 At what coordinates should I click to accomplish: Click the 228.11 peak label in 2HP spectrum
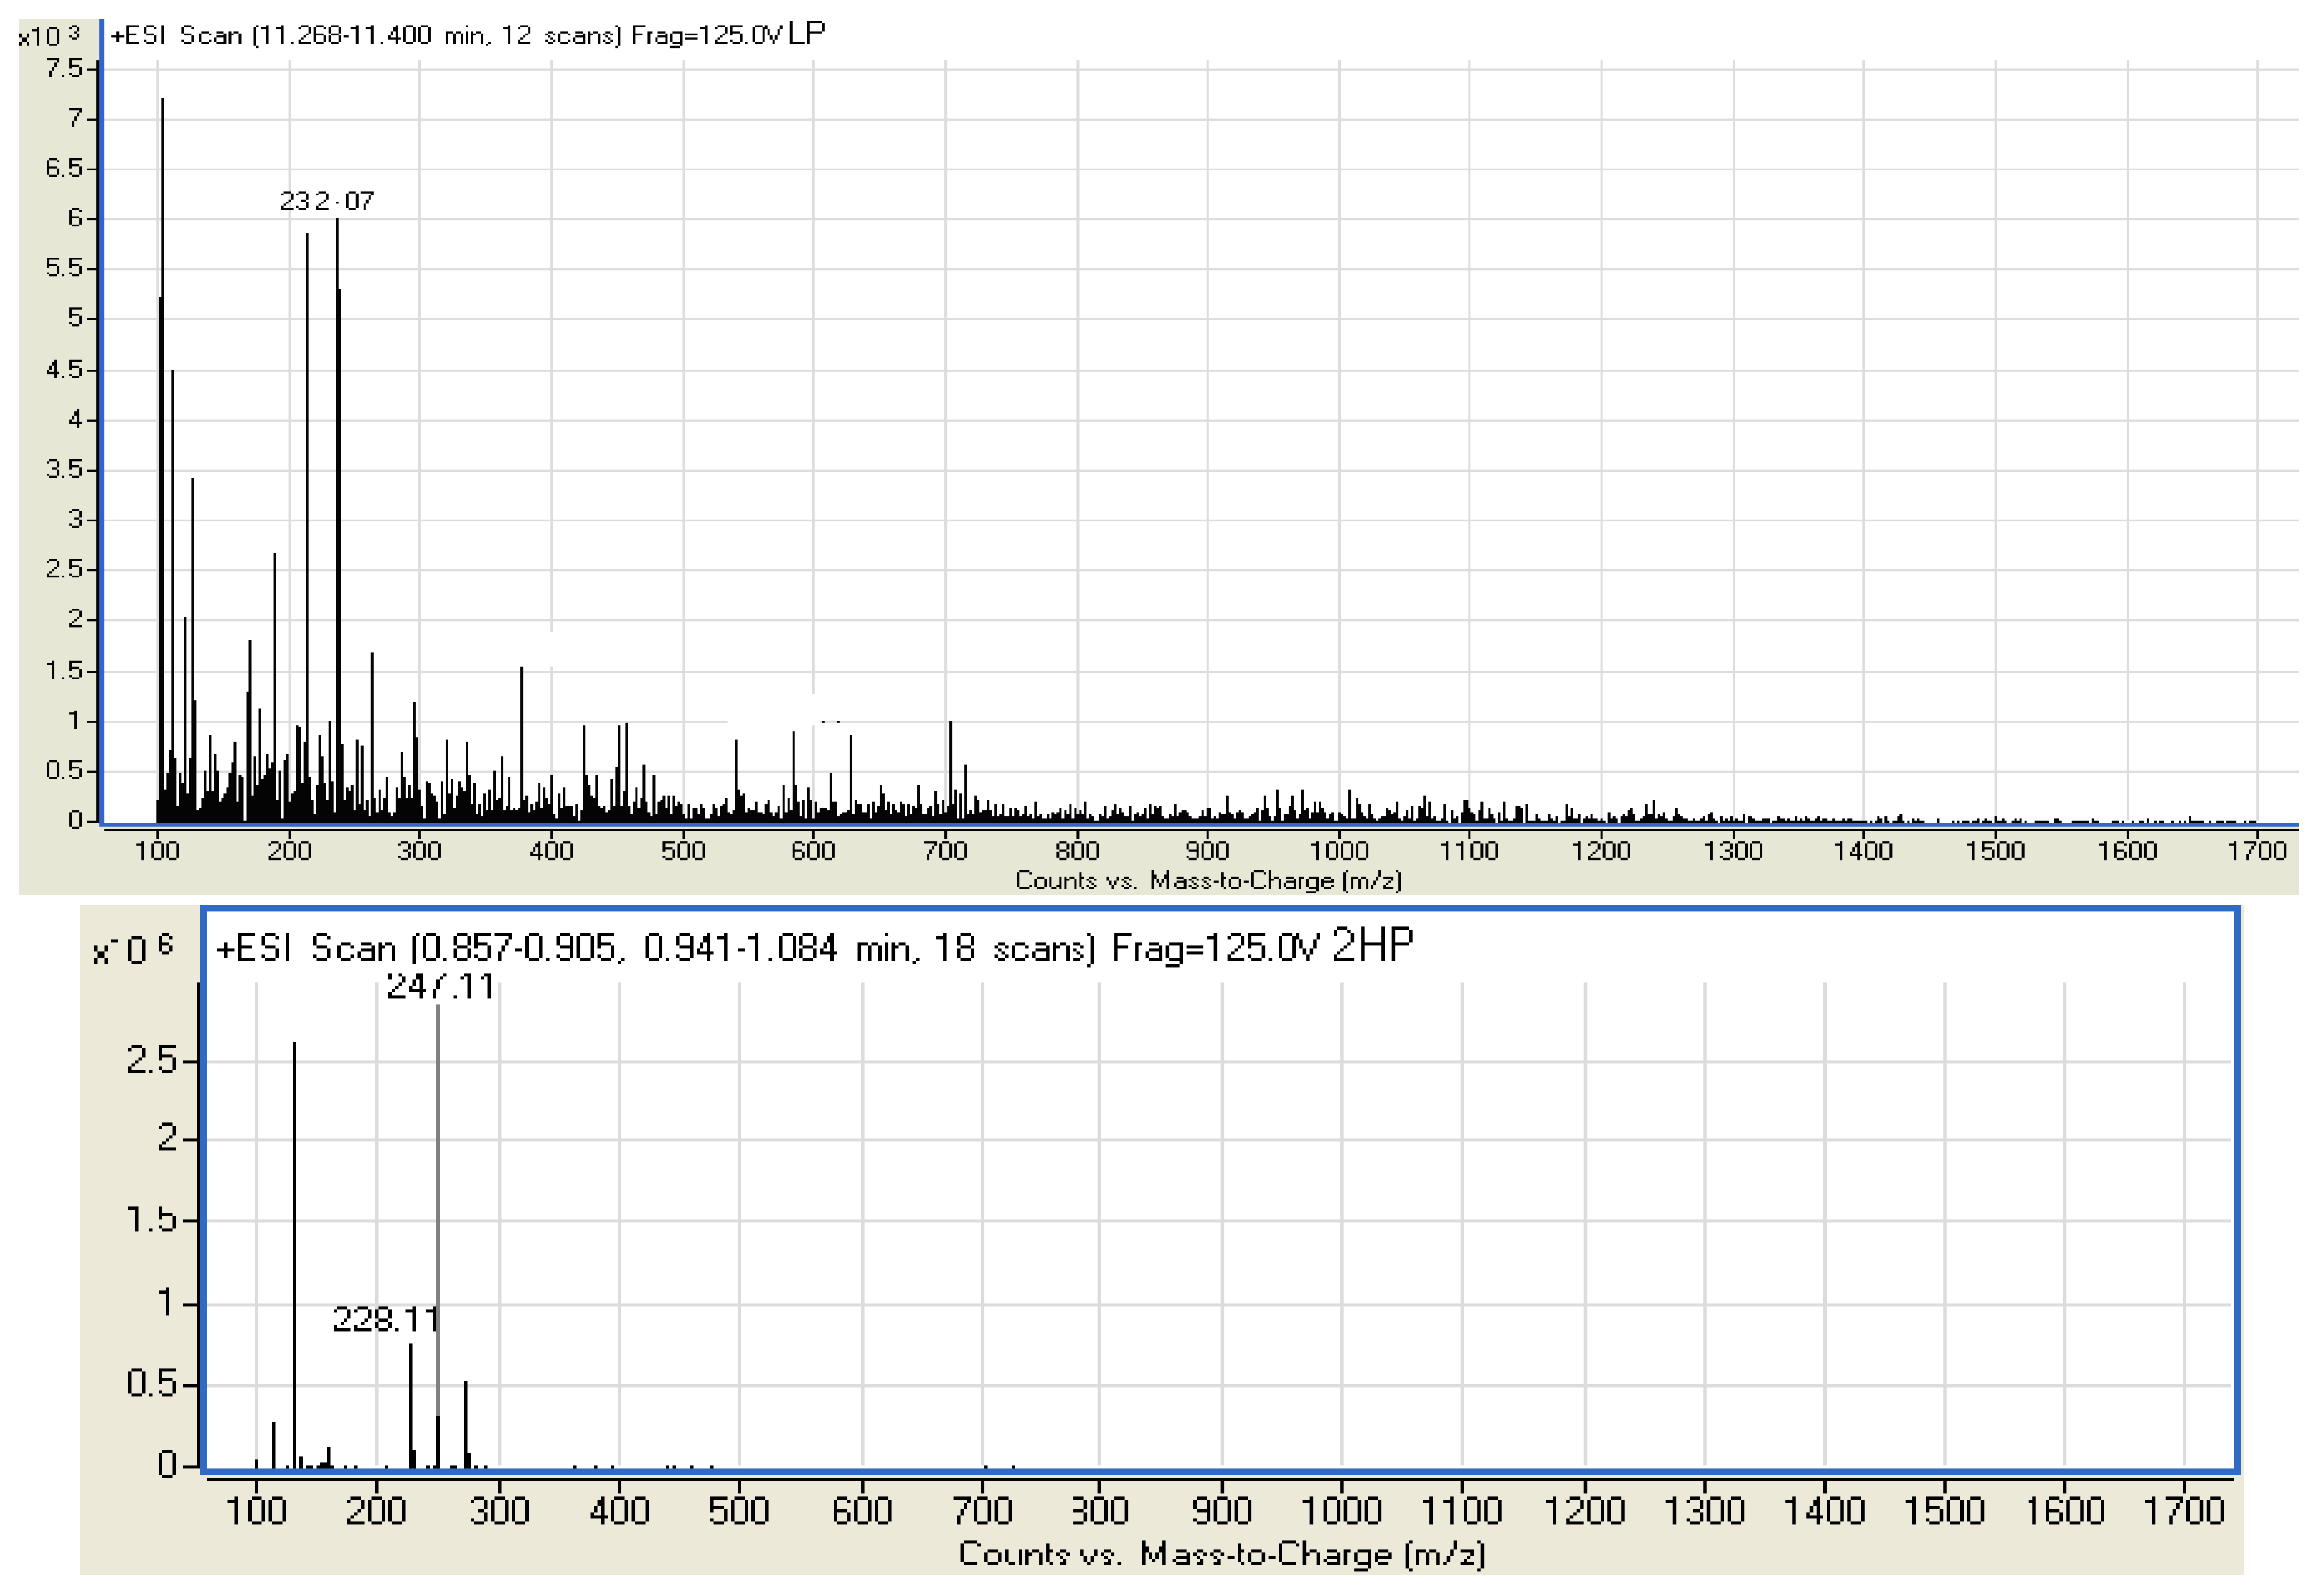385,1319
